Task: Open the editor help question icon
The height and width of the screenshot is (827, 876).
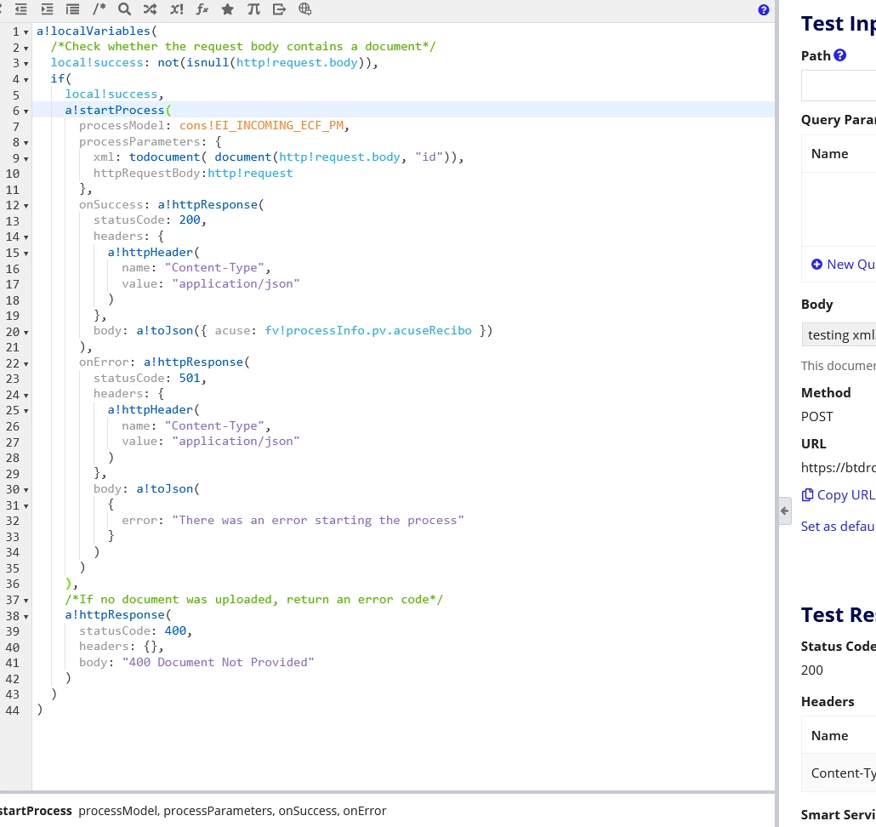Action: click(763, 10)
